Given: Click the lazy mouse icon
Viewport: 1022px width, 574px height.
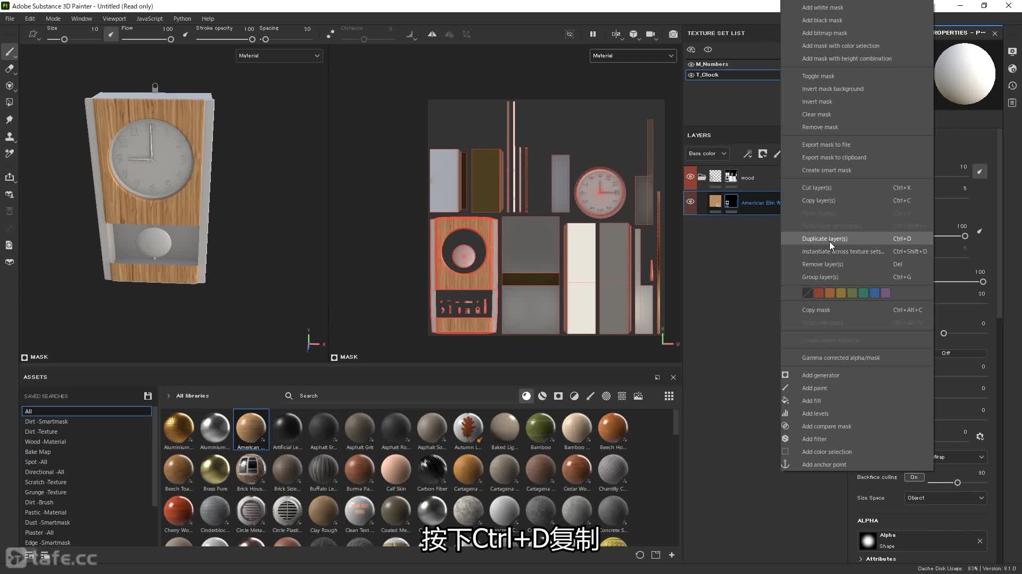Looking at the screenshot, I should (x=331, y=34).
